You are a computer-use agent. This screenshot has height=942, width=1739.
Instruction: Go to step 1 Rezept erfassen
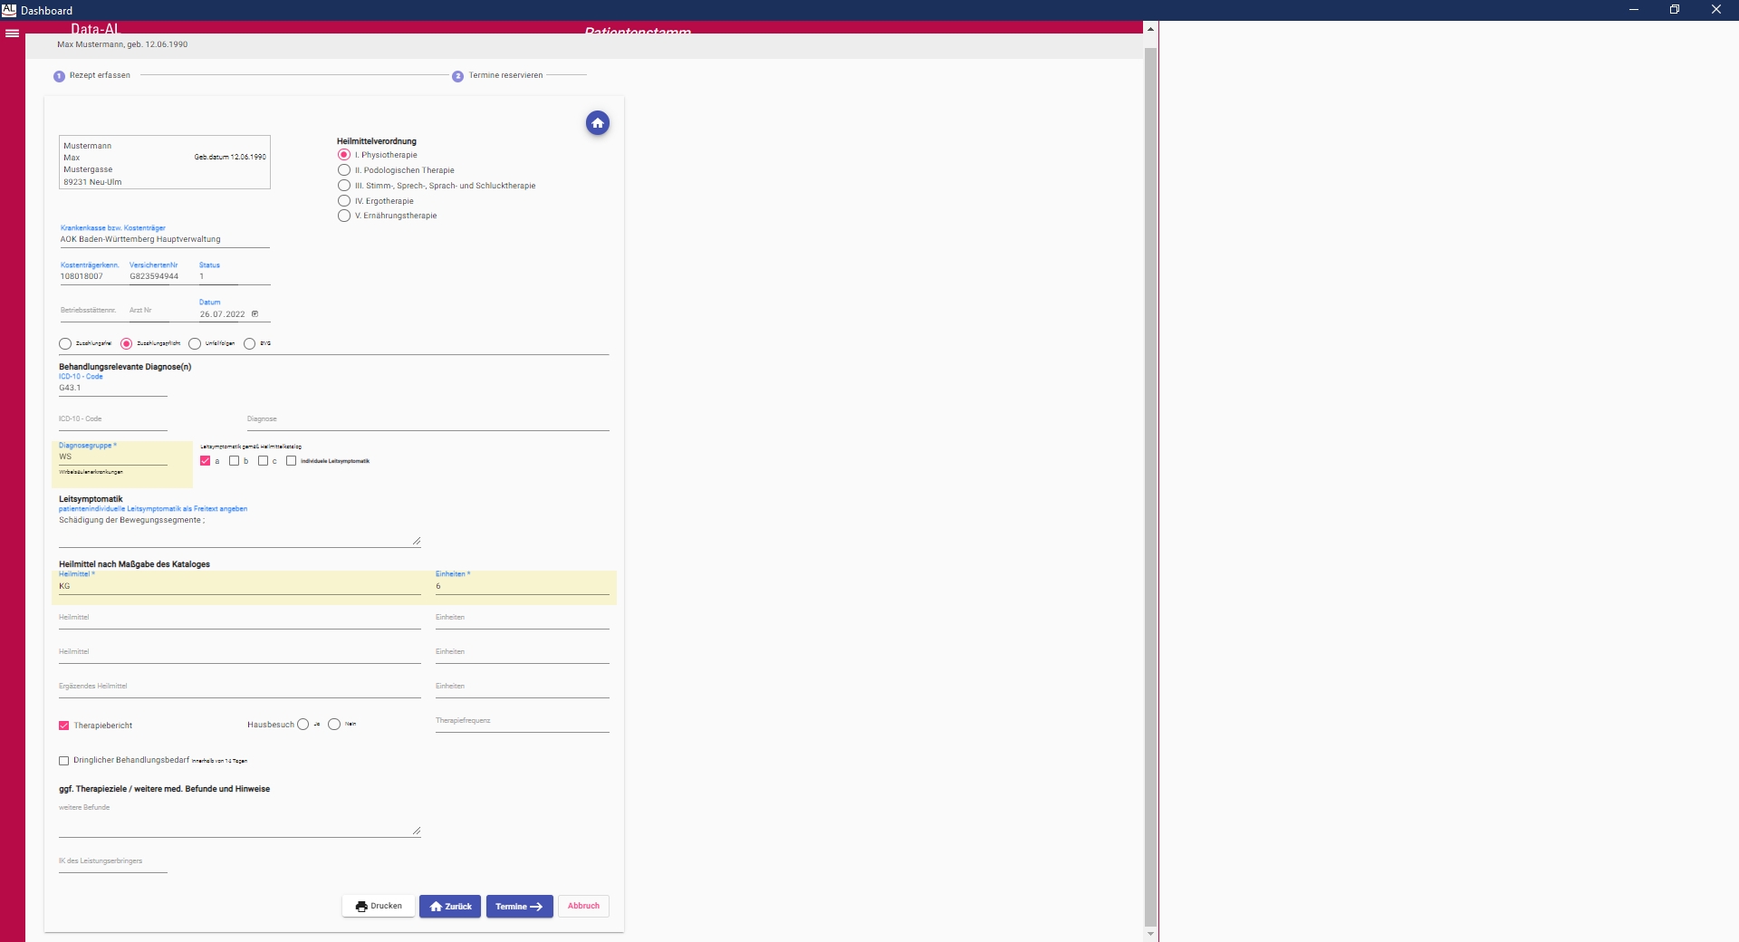[x=92, y=76]
